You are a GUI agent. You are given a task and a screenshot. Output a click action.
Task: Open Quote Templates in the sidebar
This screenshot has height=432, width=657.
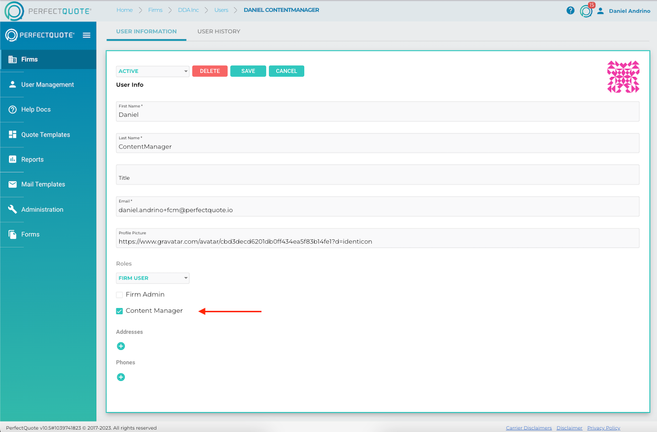(48, 135)
